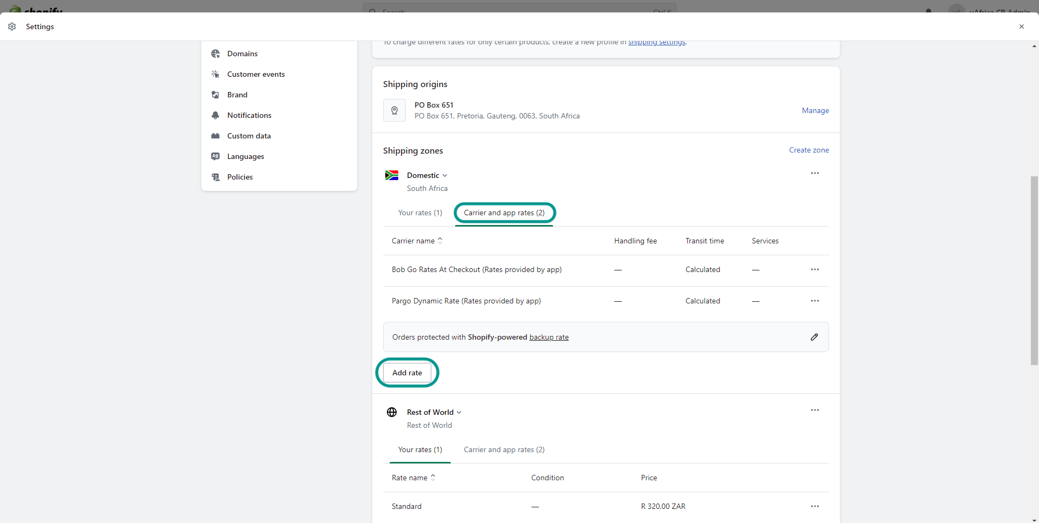Click the R 320,00 ZAR price
This screenshot has height=523, width=1039.
[663, 506]
